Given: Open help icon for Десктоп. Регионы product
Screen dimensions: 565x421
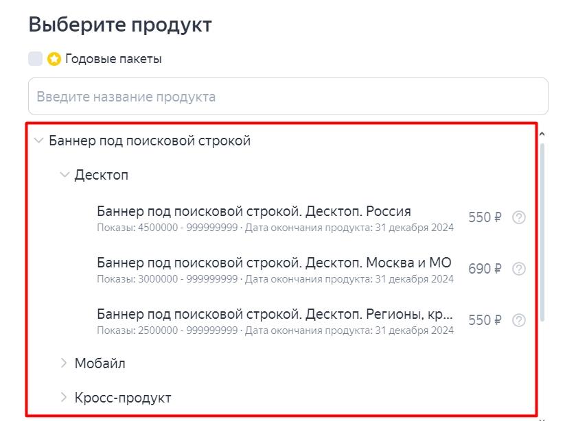Looking at the screenshot, I should 519,320.
